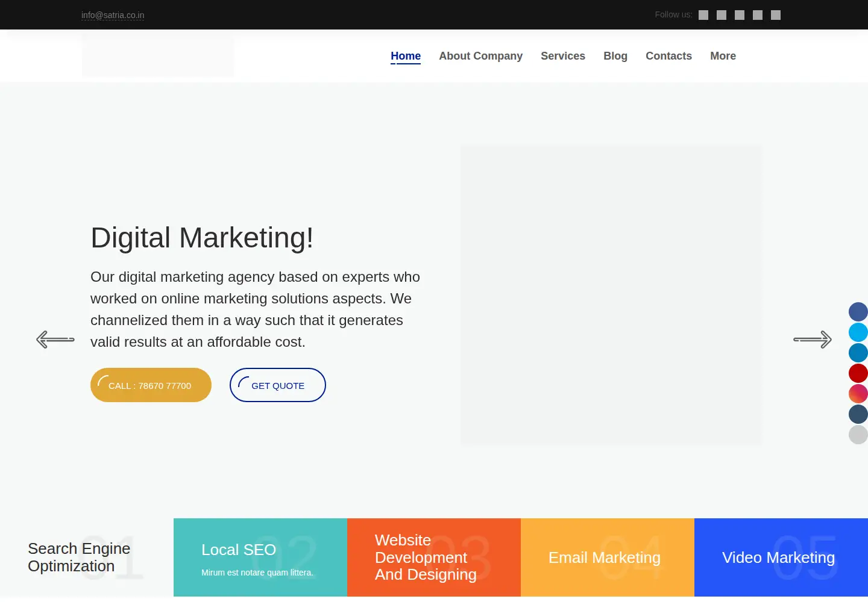Click the 'Follow us:' label
Viewport: 868px width, 602px height.
coord(674,15)
